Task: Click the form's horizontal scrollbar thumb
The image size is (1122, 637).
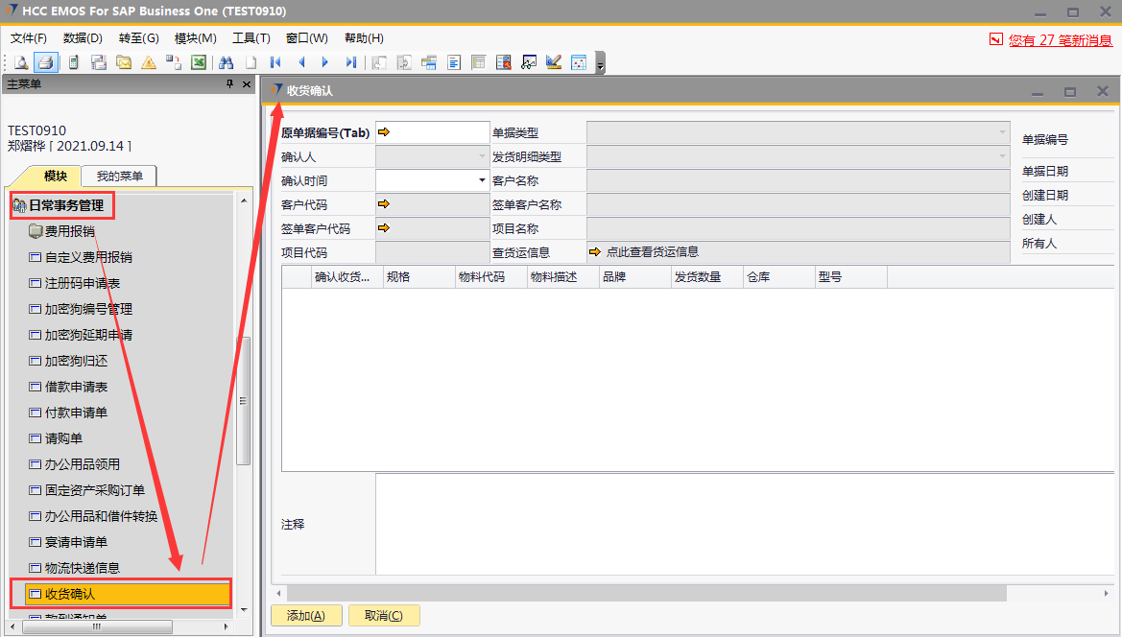Action: point(643,594)
